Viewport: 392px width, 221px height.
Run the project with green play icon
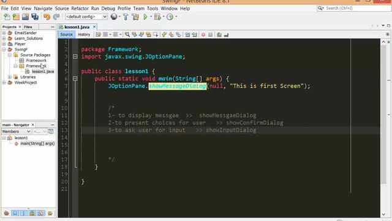[x=145, y=17]
